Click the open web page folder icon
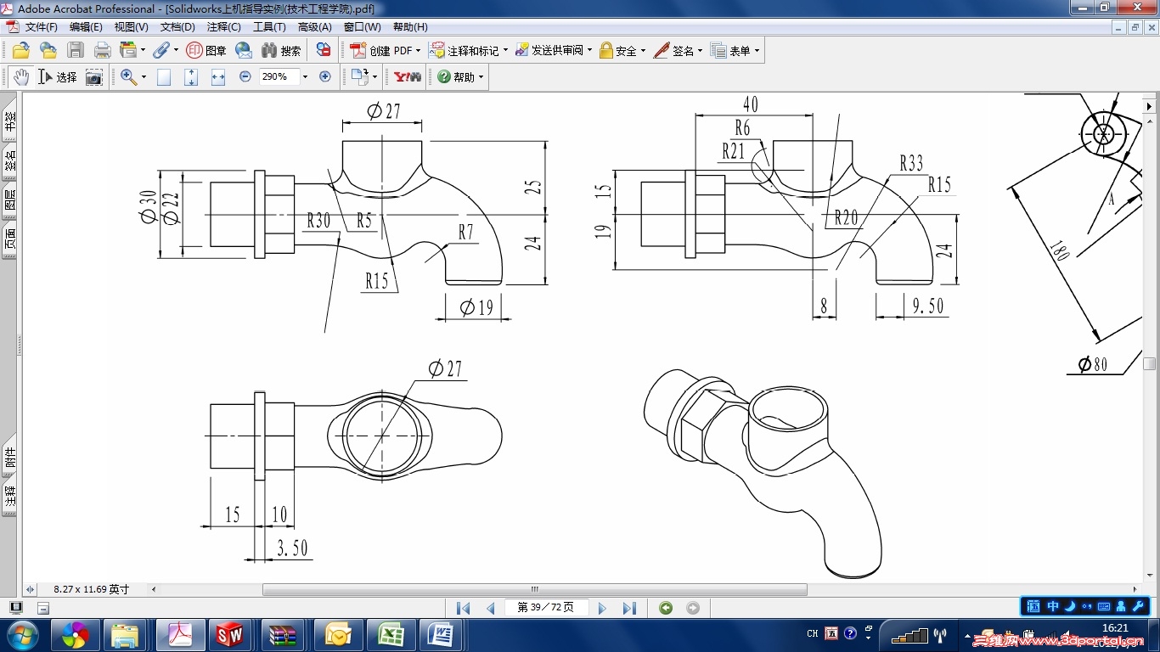Viewport: 1160px width, 652px height. coord(48,50)
